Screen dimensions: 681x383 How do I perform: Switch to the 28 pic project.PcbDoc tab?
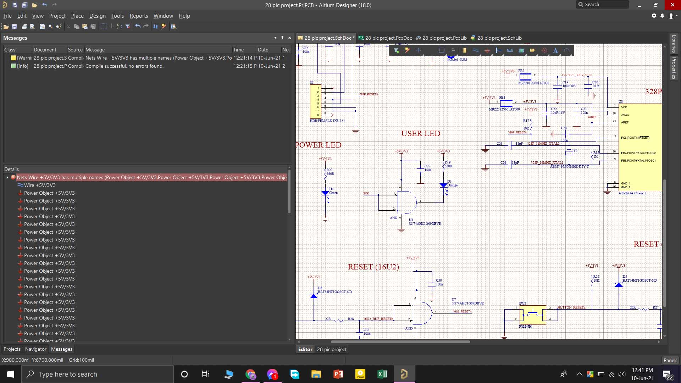pyautogui.click(x=385, y=38)
